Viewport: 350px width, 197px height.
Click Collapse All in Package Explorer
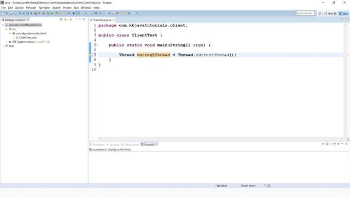click(x=61, y=20)
